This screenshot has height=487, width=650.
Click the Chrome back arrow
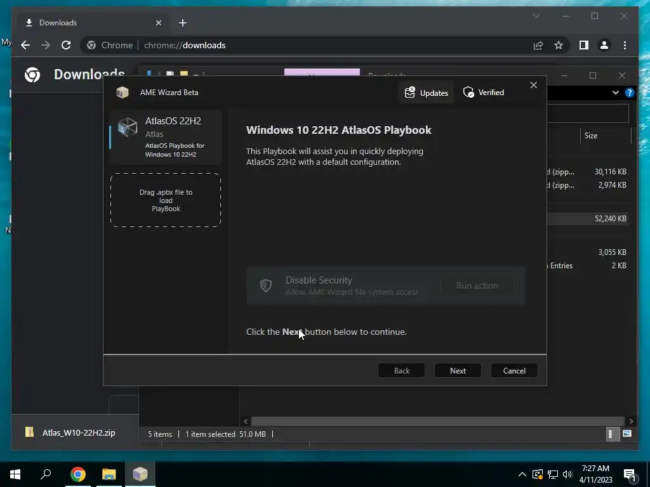tap(25, 45)
